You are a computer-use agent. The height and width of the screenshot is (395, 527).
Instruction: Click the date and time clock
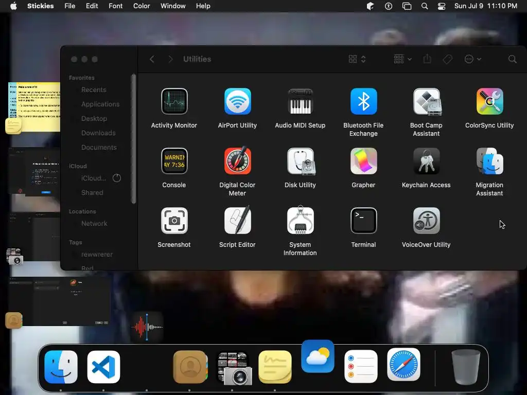pos(486,6)
